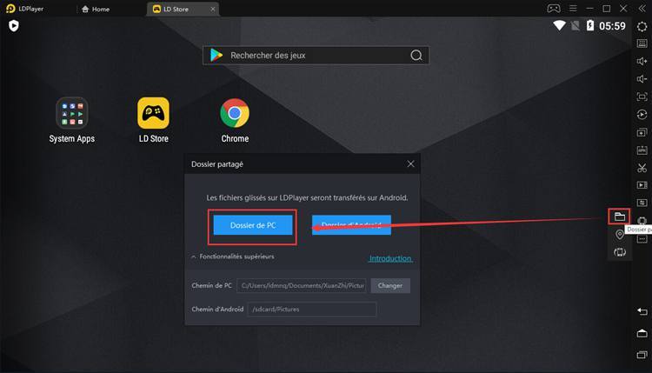Switch to the Home tab
The height and width of the screenshot is (373, 652).
coord(96,9)
